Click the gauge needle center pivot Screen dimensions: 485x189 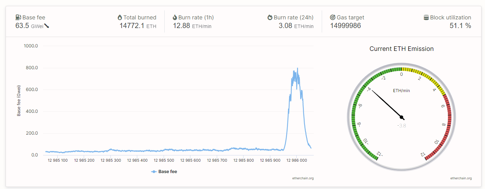point(402,117)
